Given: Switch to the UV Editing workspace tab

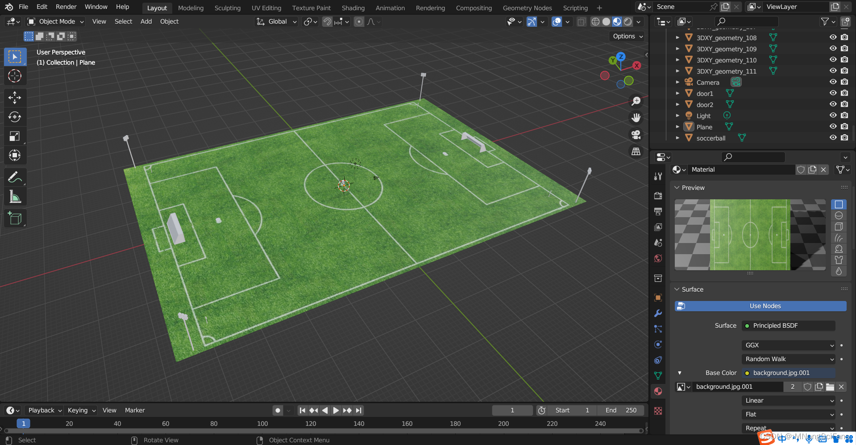Looking at the screenshot, I should 266,8.
